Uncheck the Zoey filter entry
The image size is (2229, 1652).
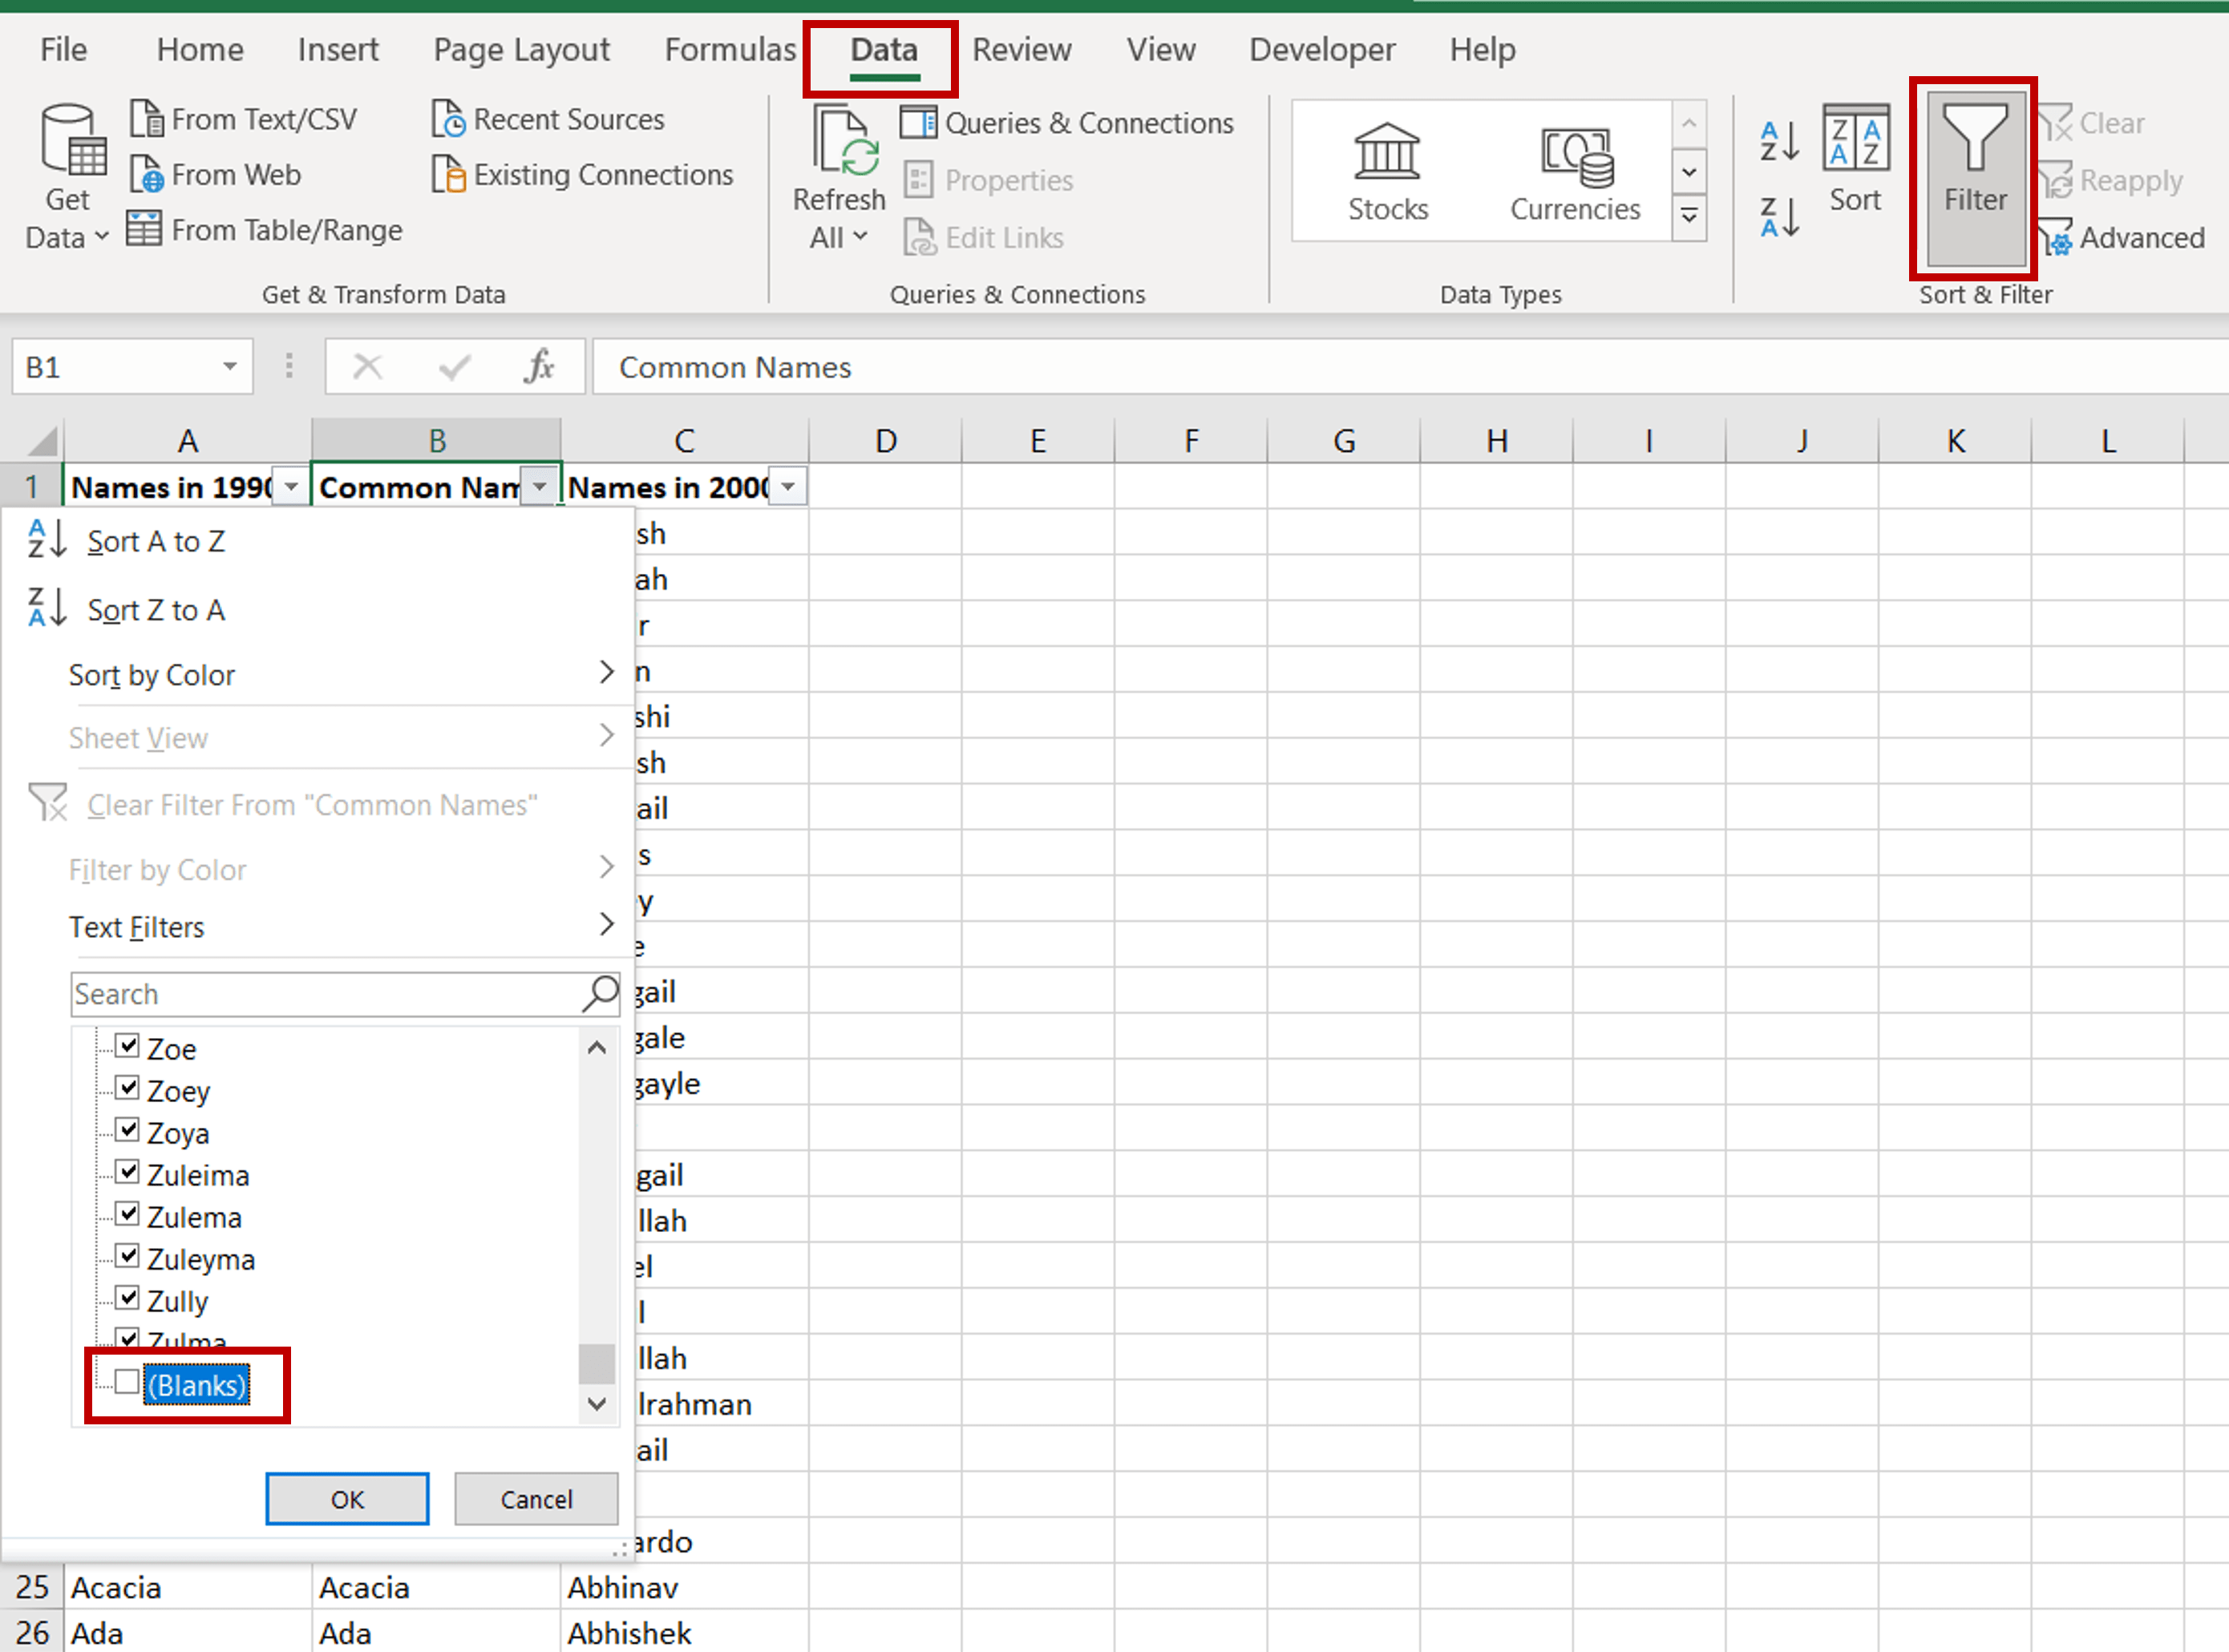pyautogui.click(x=128, y=1087)
